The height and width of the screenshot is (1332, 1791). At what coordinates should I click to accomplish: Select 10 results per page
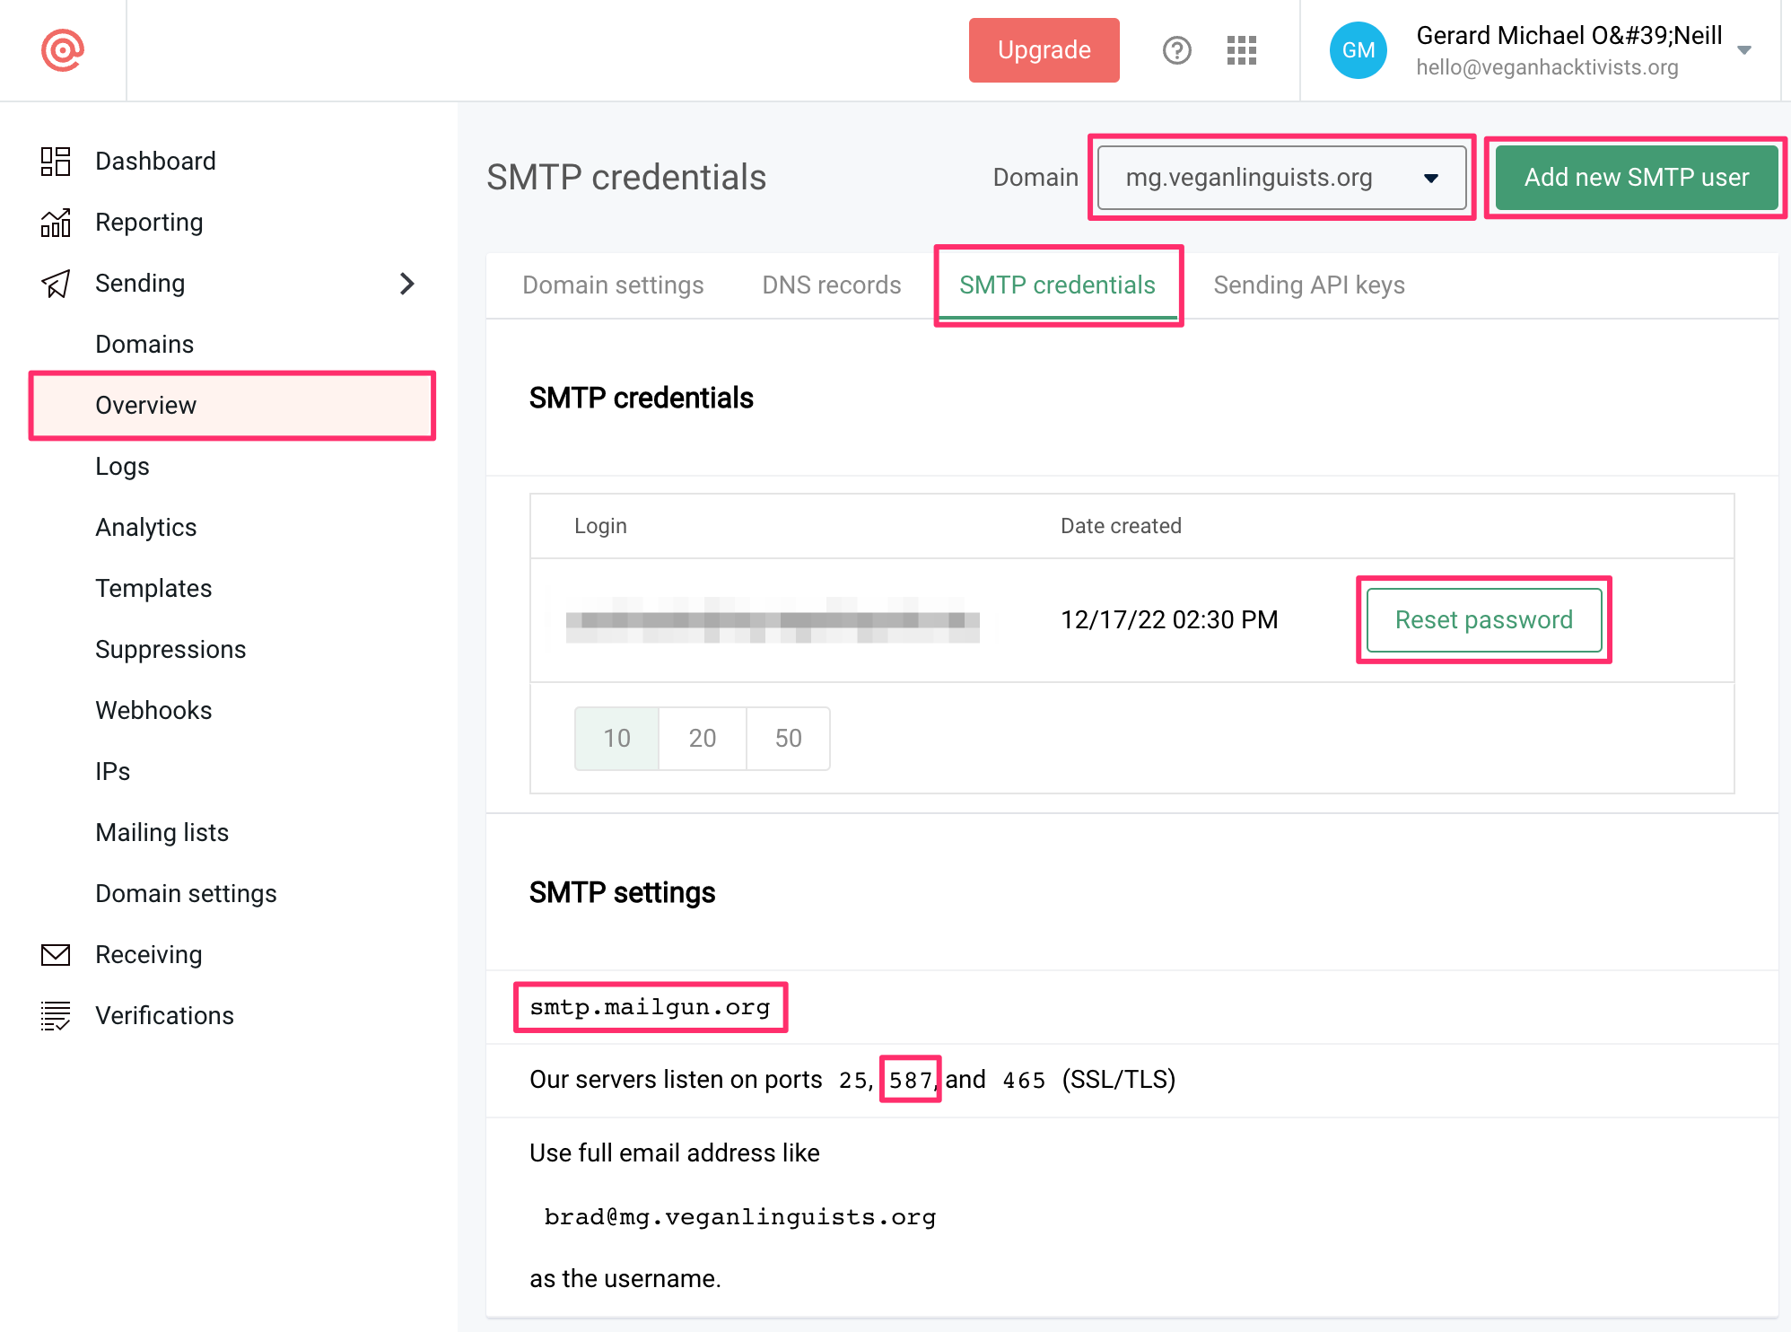pos(616,738)
